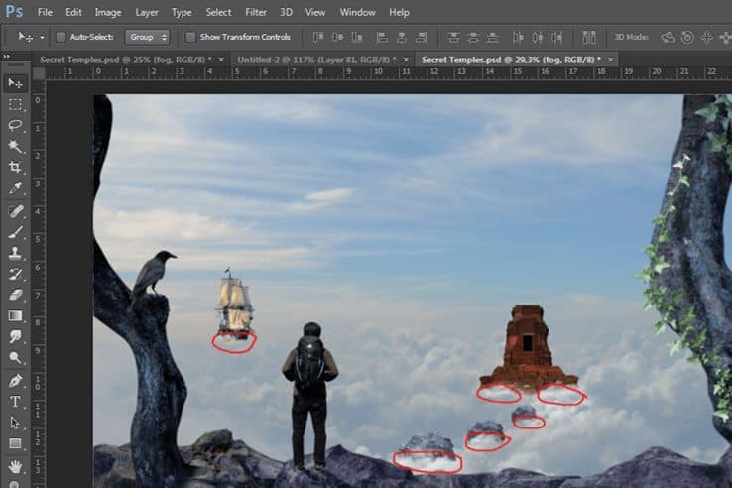The image size is (732, 488).
Task: Open the Filter menu
Action: tap(256, 12)
